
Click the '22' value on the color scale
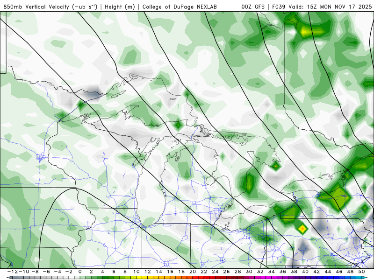[204, 272]
